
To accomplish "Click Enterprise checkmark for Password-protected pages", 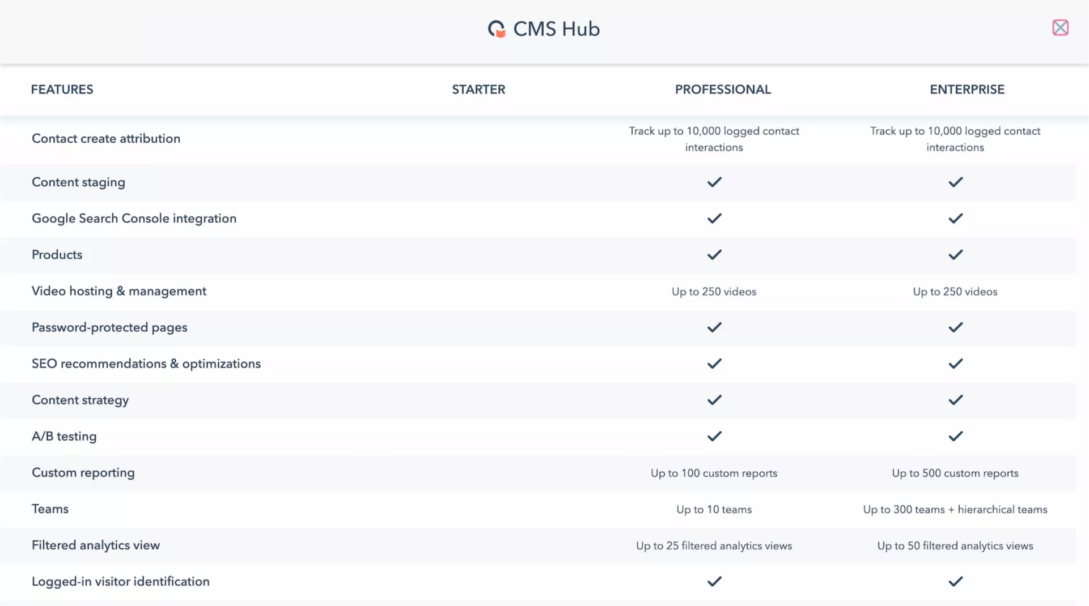I will click(x=955, y=327).
